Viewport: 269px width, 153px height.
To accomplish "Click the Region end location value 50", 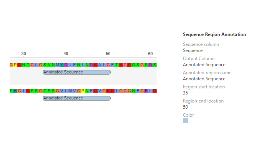I will pos(186,107).
